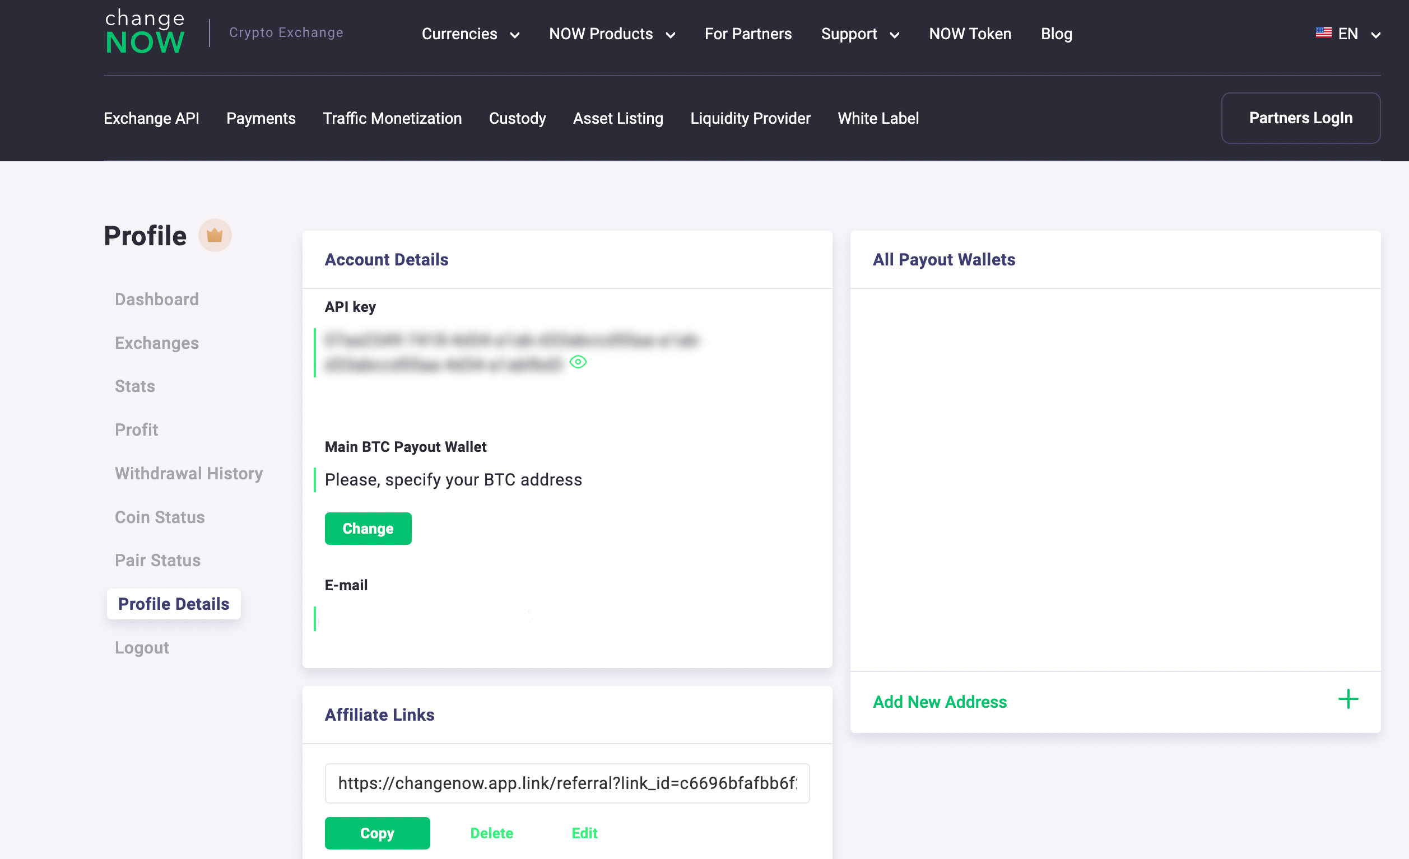
Task: Click the plus icon to add address
Action: [x=1348, y=699]
